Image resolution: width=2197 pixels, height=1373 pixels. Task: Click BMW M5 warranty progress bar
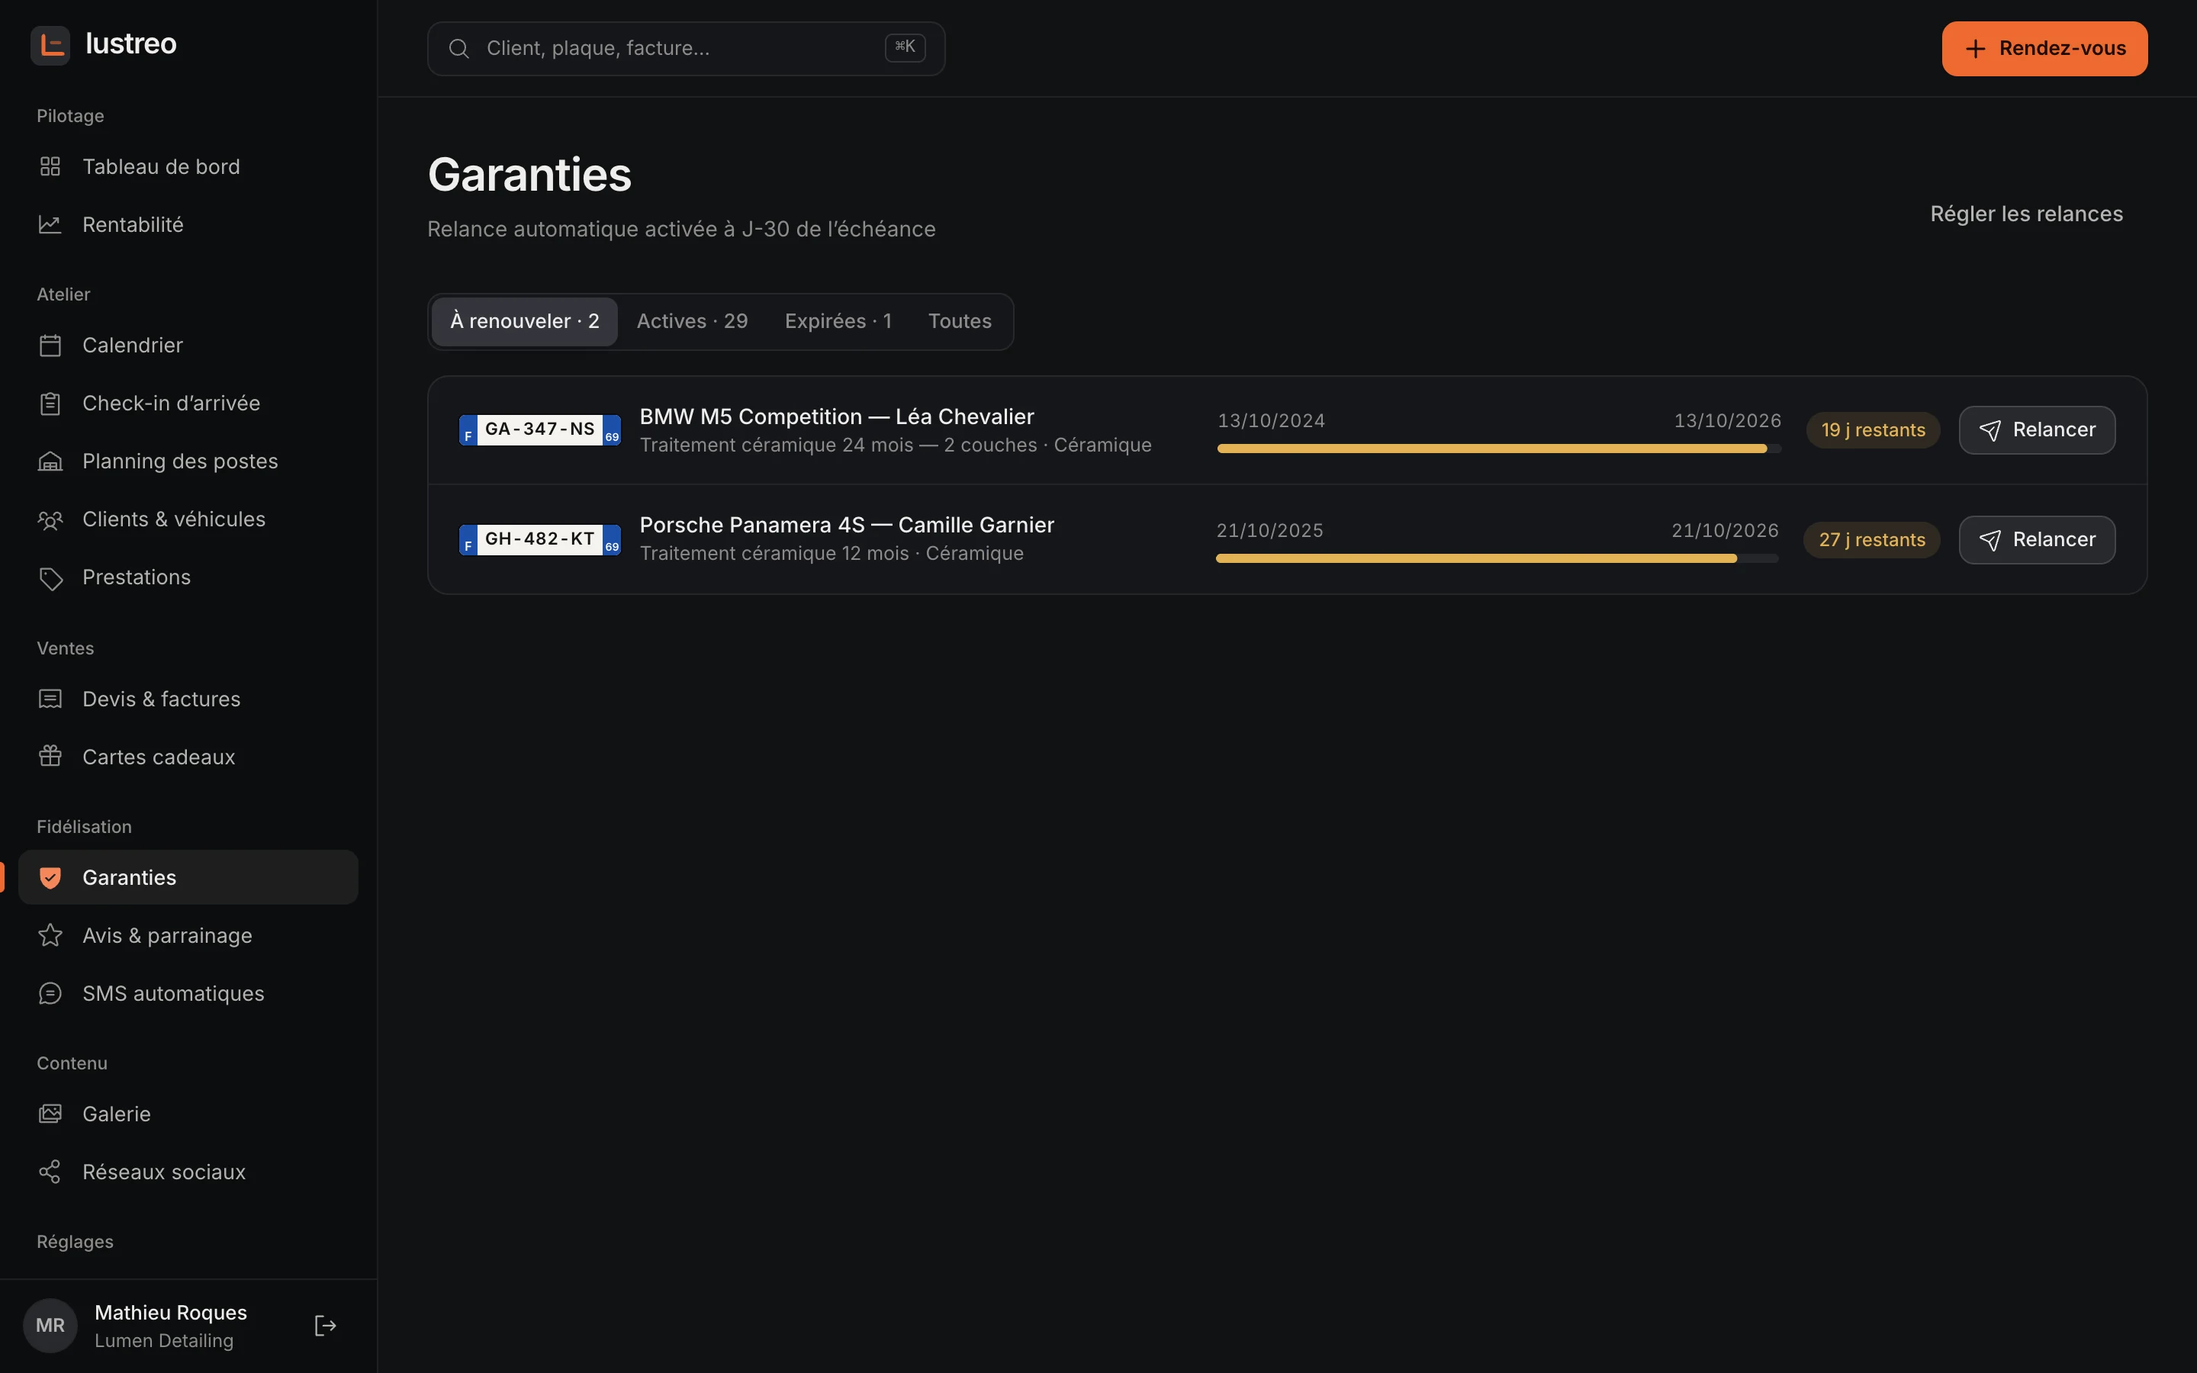tap(1499, 449)
